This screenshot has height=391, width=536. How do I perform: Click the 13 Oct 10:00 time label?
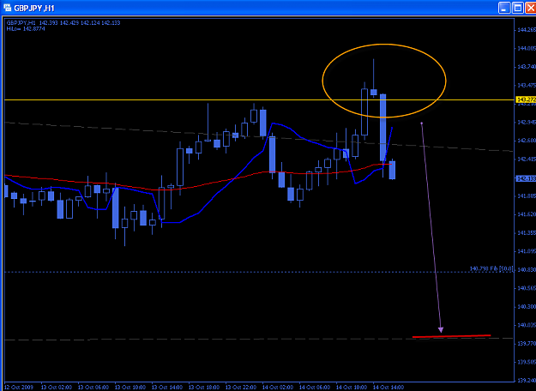pyautogui.click(x=130, y=388)
